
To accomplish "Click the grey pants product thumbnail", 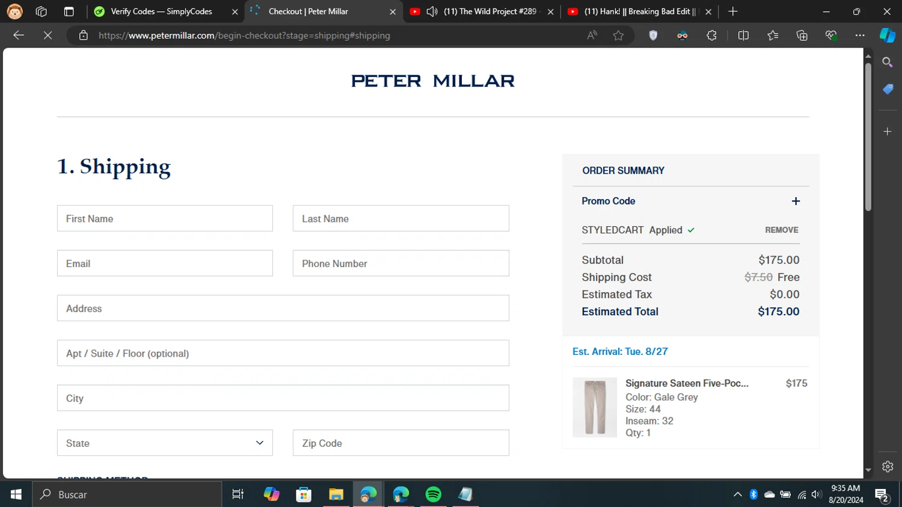I will [x=595, y=407].
